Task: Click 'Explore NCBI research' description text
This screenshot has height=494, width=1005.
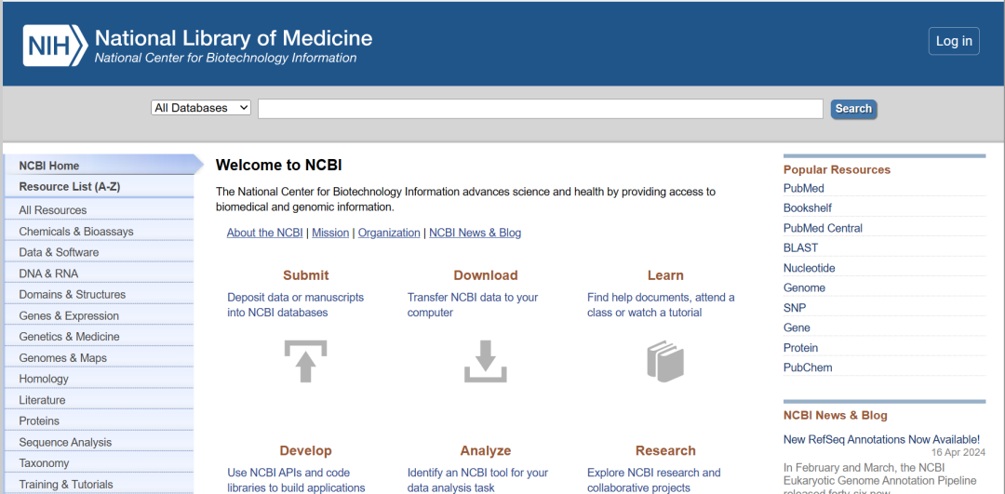Action: pyautogui.click(x=654, y=480)
